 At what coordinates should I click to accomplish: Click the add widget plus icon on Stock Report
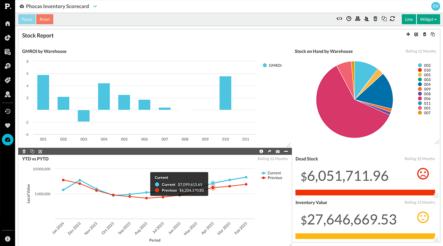click(x=408, y=34)
